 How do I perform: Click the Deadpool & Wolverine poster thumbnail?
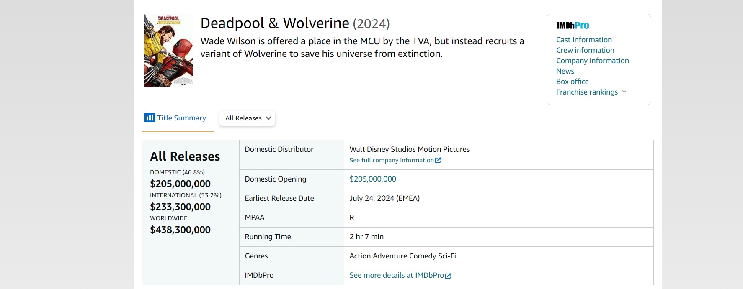coord(168,50)
